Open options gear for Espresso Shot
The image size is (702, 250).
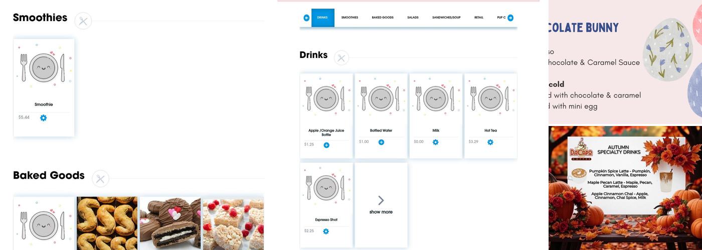tap(326, 231)
